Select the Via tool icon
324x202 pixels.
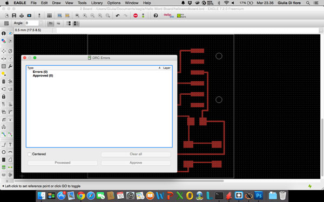(x=4, y=167)
